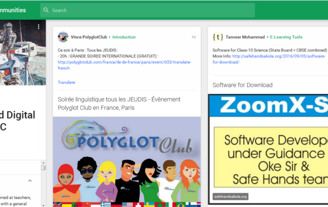Click the Introduction category arrow icon
This screenshot has height=207, width=328.
click(x=110, y=37)
